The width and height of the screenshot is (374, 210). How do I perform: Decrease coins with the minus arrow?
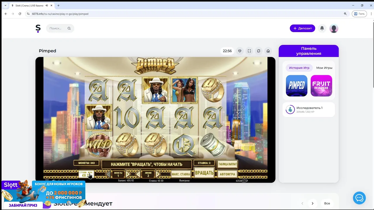[x=108, y=174]
